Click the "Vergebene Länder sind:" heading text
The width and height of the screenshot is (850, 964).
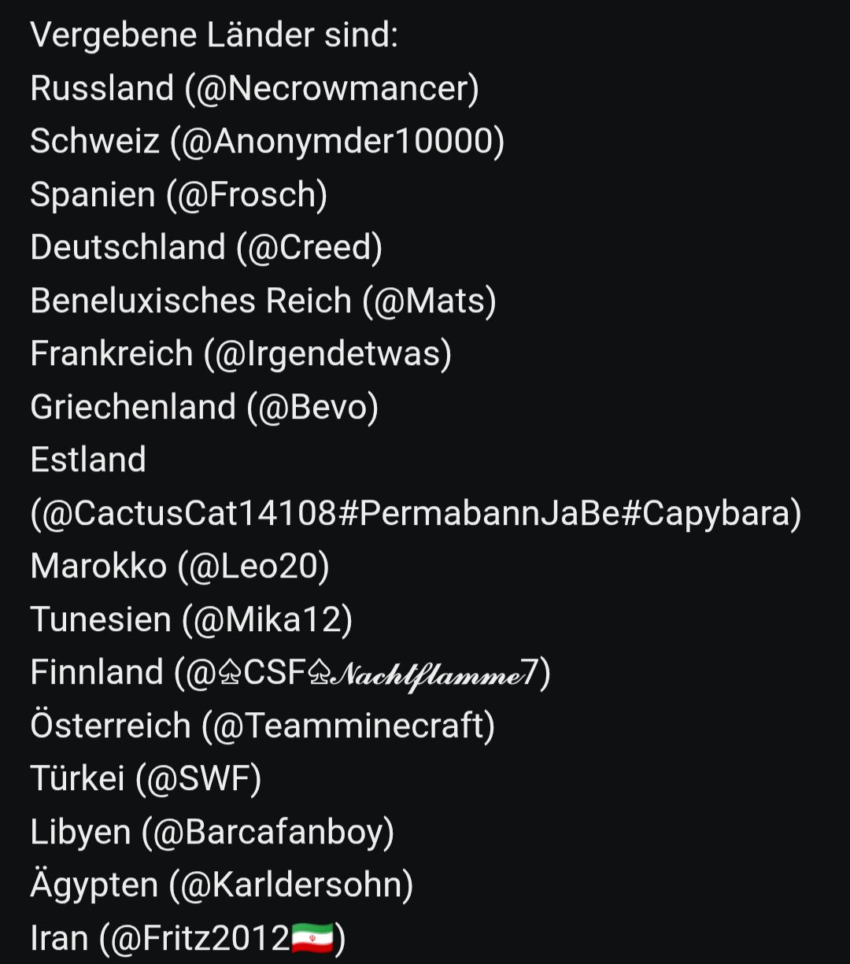(214, 35)
